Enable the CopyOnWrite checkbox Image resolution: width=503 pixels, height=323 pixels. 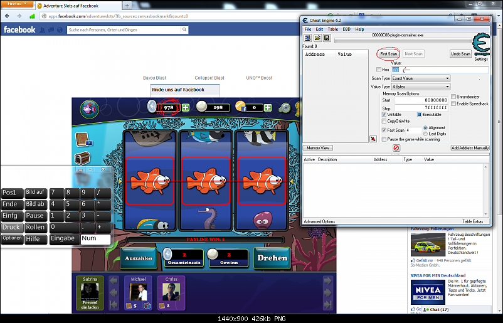[384, 121]
